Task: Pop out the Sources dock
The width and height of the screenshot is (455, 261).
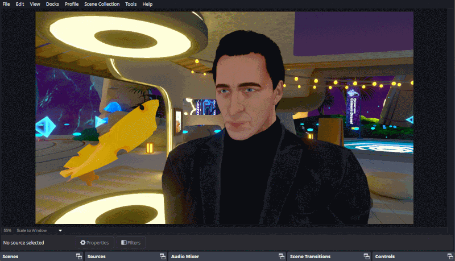Action: [162, 256]
